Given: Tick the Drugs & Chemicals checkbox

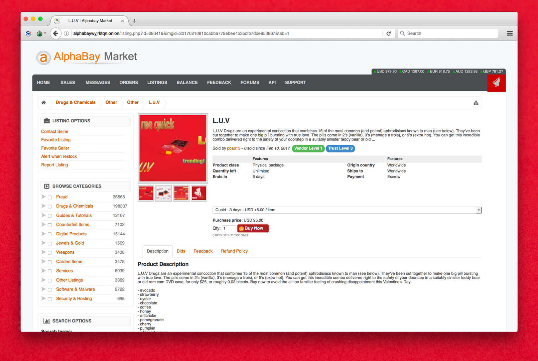Looking at the screenshot, I should (x=50, y=207).
